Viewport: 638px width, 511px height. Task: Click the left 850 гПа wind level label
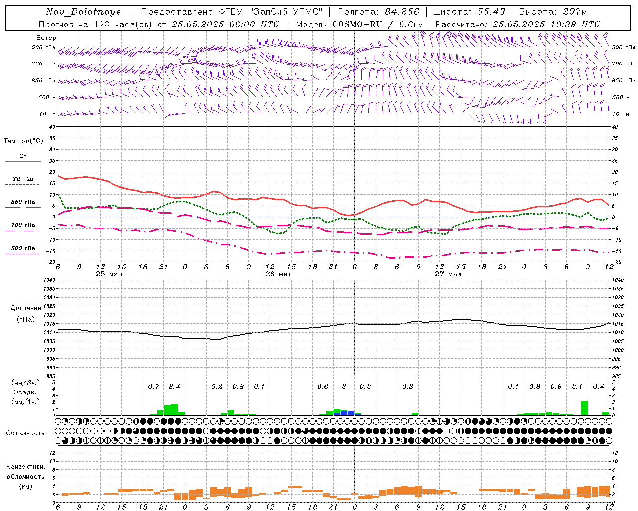[x=44, y=80]
